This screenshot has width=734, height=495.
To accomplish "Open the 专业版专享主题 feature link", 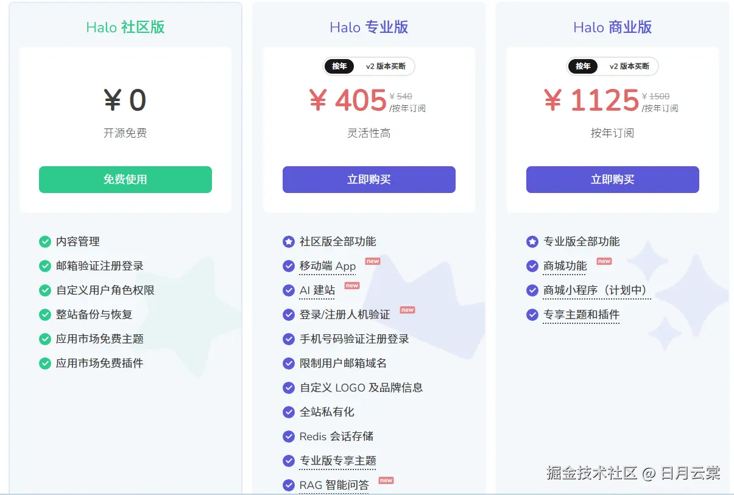I will point(337,461).
